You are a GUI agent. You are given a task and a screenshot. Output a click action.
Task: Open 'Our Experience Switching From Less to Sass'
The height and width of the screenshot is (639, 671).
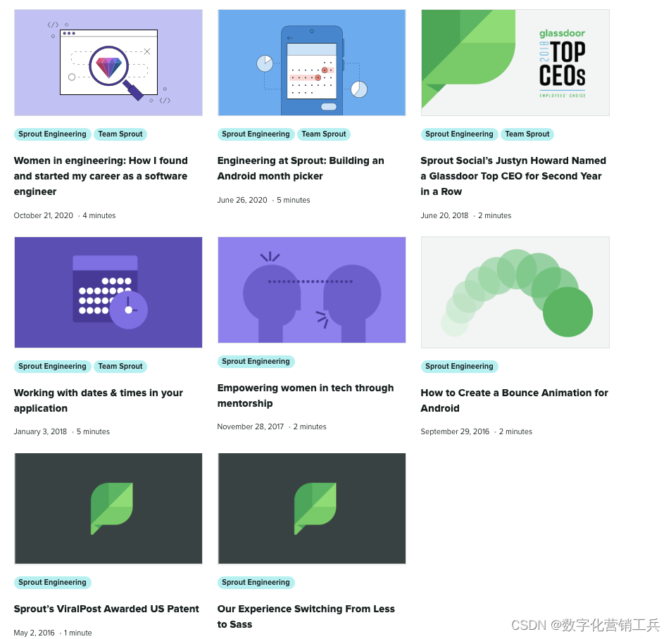tap(306, 616)
